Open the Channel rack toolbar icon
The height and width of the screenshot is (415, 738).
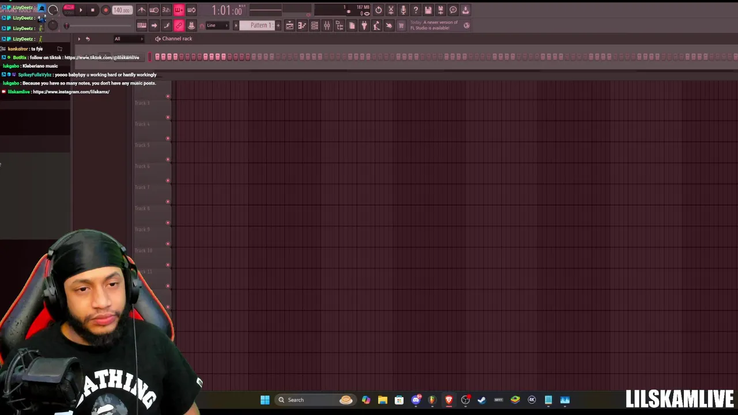coord(315,25)
